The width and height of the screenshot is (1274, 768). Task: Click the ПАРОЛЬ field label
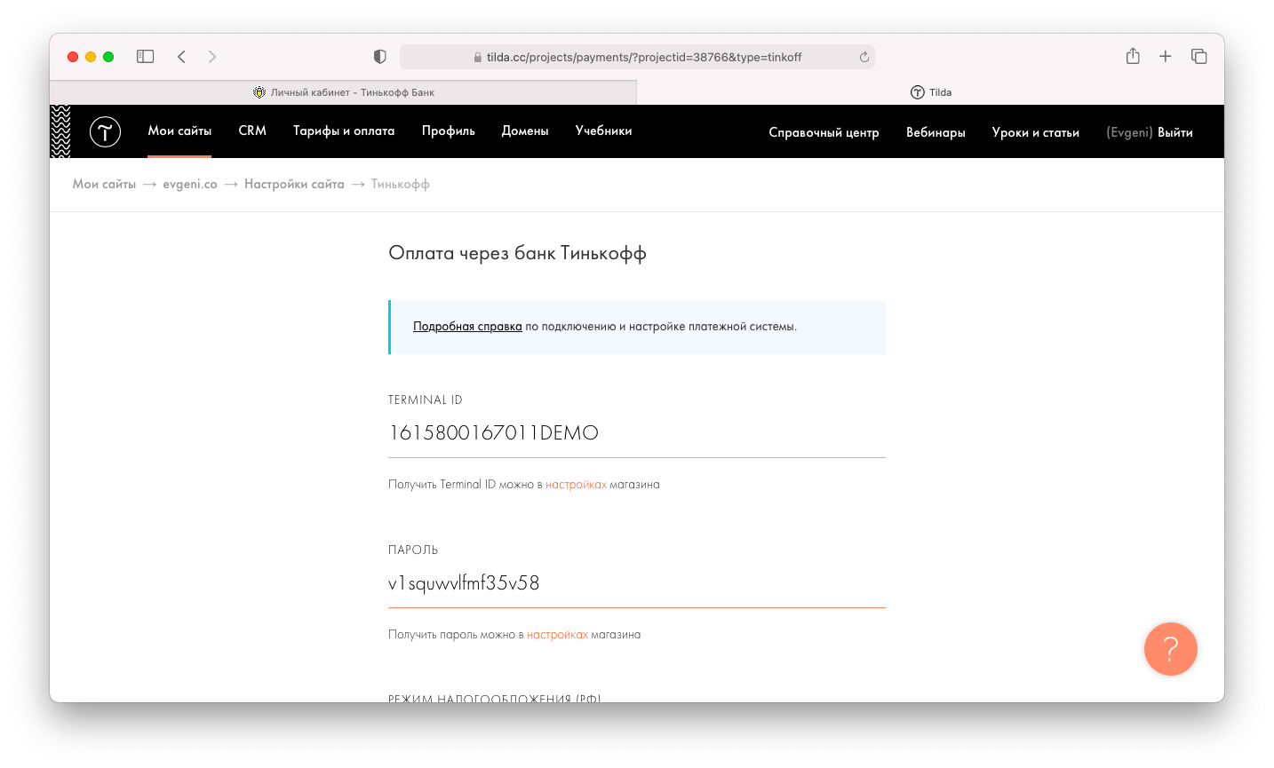(x=413, y=550)
